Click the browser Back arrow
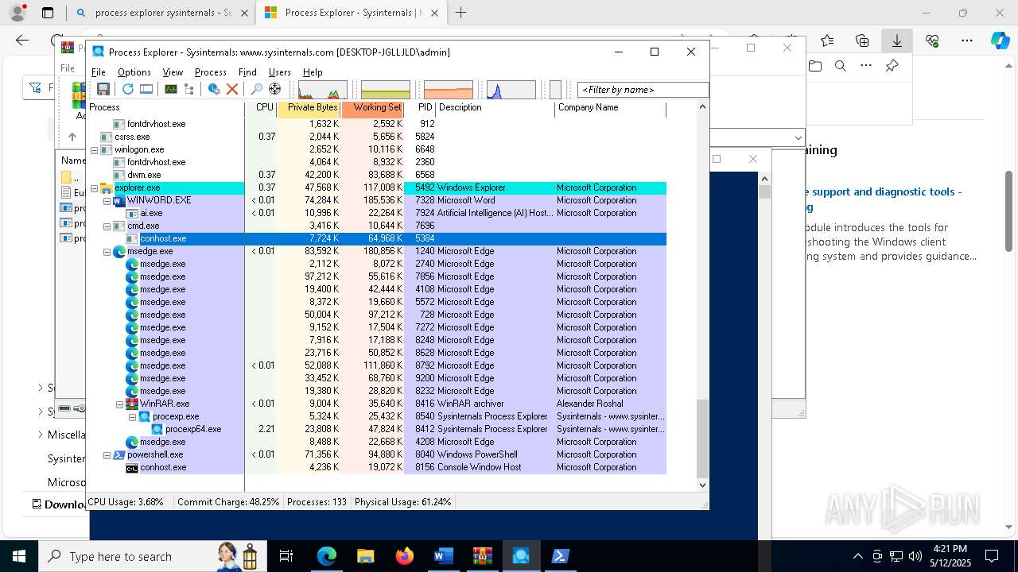This screenshot has height=572, width=1018. (x=22, y=41)
